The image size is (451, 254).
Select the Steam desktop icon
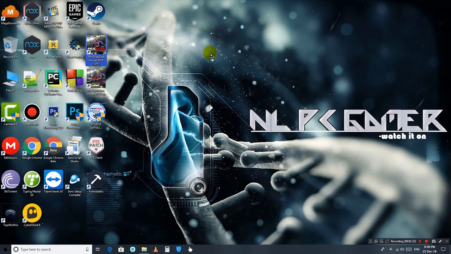click(96, 14)
